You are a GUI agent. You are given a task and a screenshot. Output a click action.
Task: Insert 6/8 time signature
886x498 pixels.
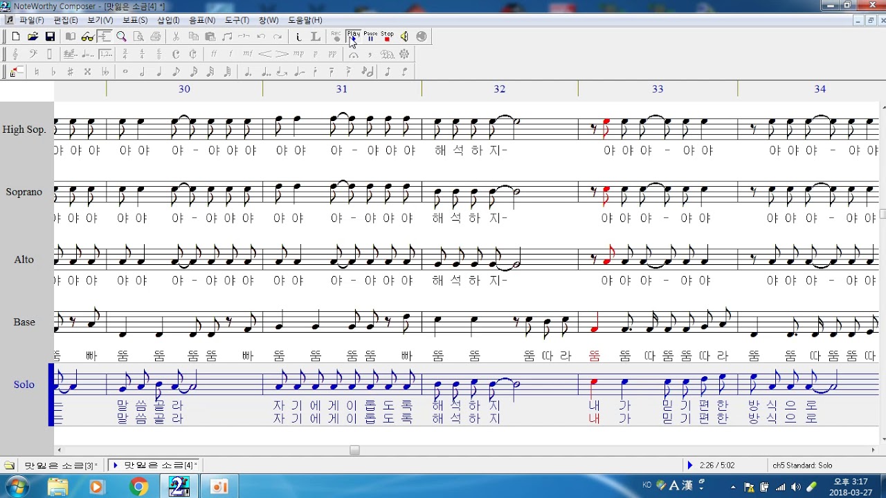(x=159, y=54)
